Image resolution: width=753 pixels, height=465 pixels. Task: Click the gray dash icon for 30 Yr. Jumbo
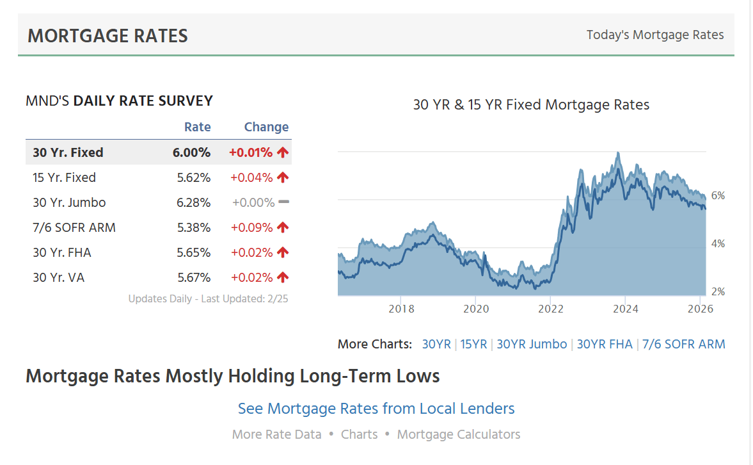point(284,202)
